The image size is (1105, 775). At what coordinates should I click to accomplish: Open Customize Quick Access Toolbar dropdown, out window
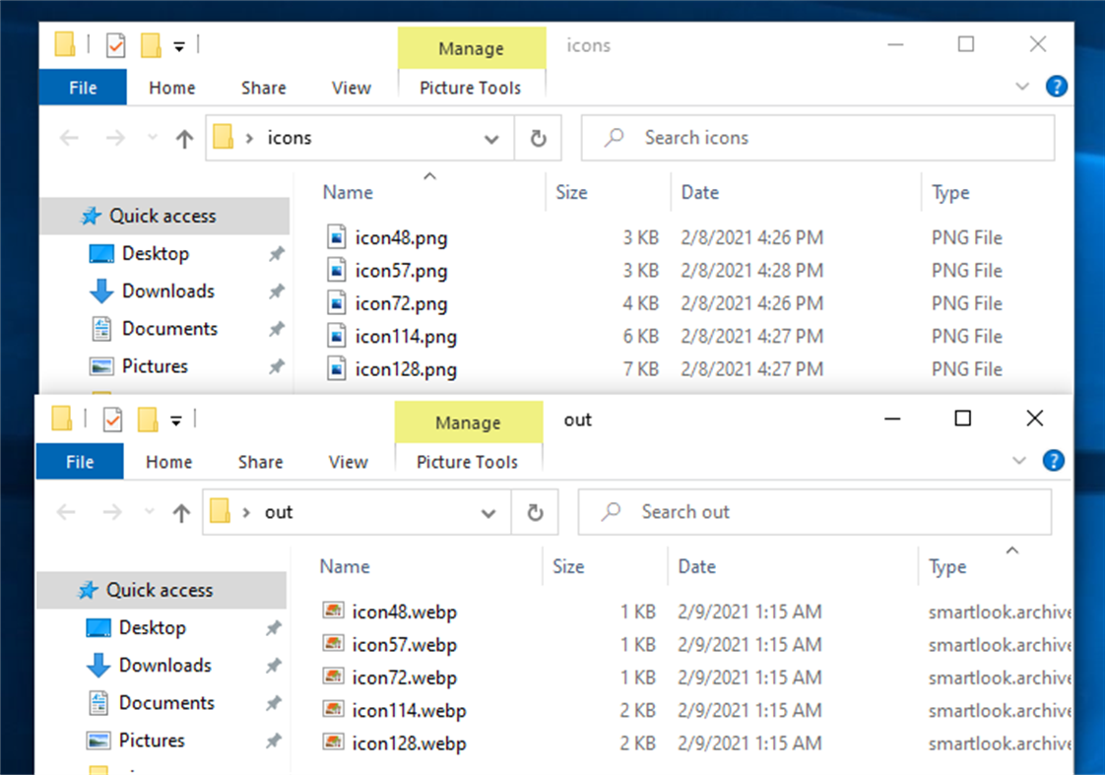(177, 420)
